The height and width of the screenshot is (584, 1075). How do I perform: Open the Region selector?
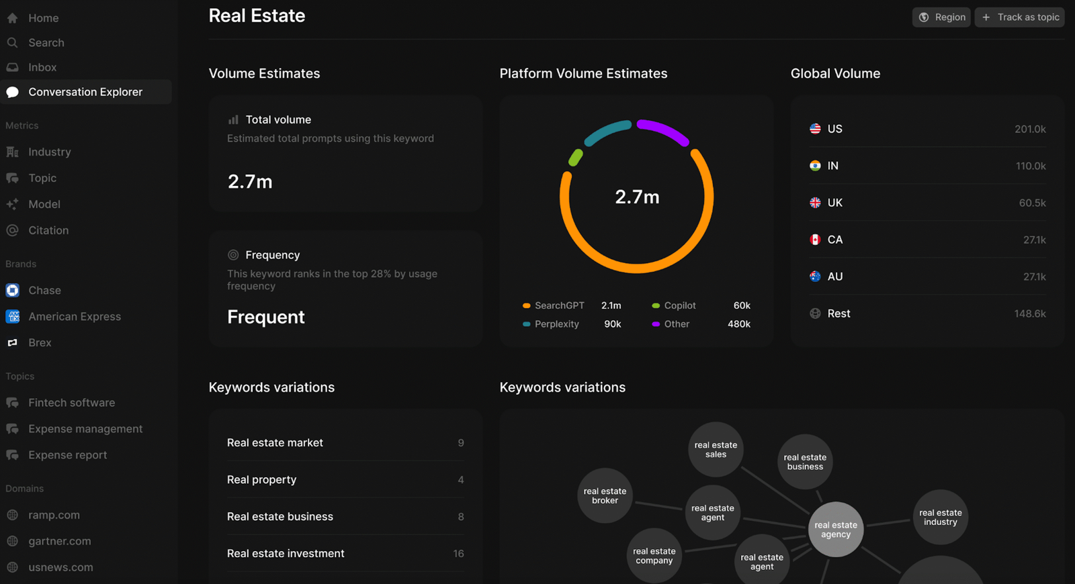[x=941, y=17]
